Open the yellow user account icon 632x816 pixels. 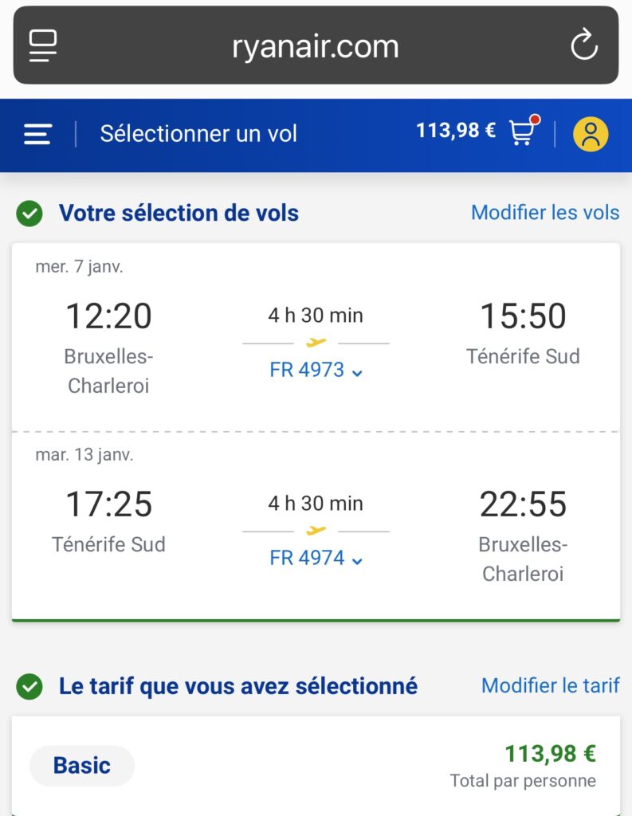click(x=591, y=134)
